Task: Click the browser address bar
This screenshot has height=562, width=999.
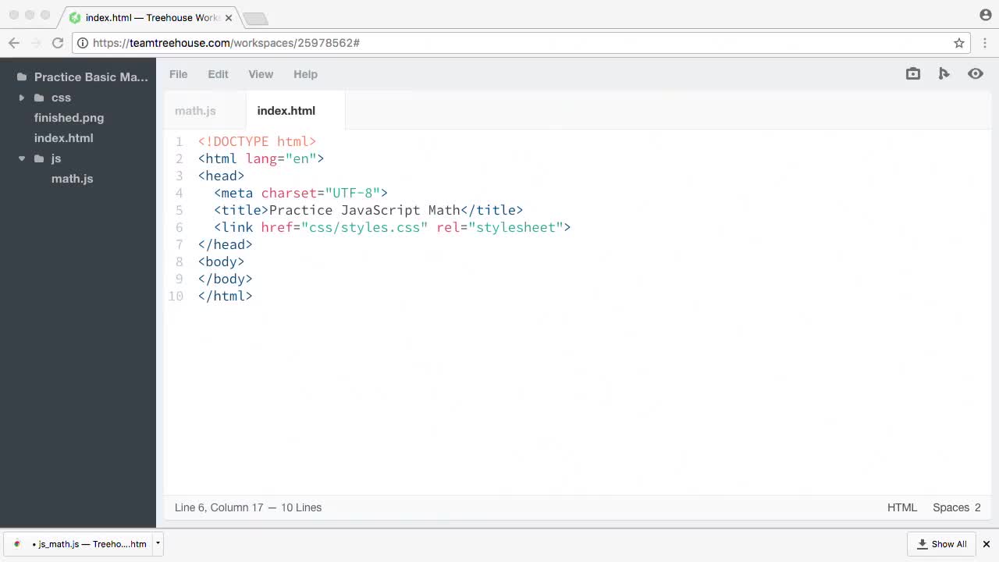Action: point(515,43)
